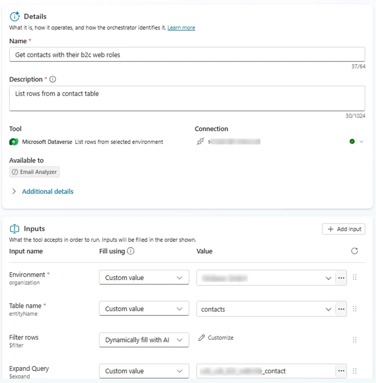Open ellipsis menu for Environment value

(x=341, y=278)
